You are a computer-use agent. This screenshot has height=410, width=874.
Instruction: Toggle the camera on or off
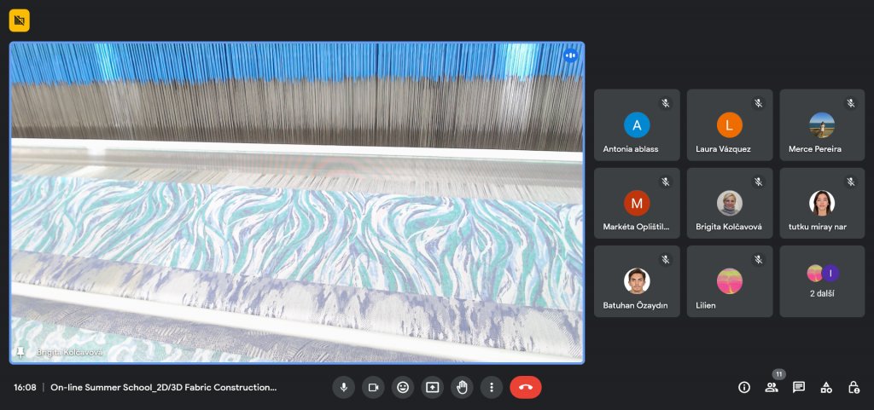click(373, 387)
